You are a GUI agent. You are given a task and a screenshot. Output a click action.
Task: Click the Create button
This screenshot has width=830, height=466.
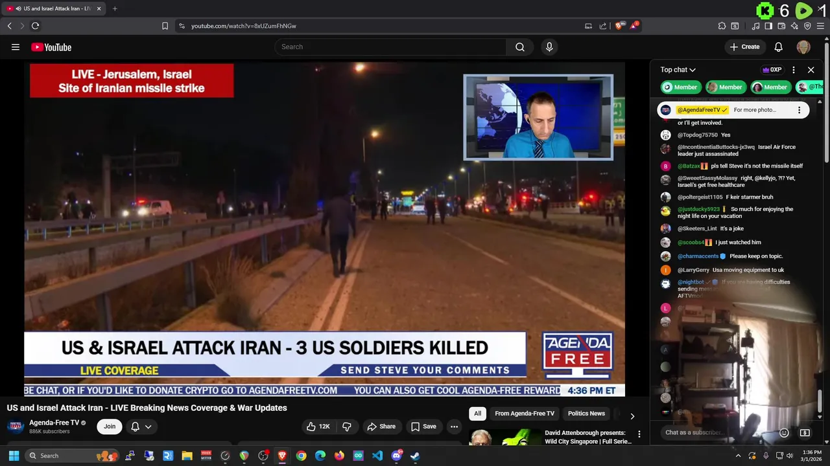(744, 47)
